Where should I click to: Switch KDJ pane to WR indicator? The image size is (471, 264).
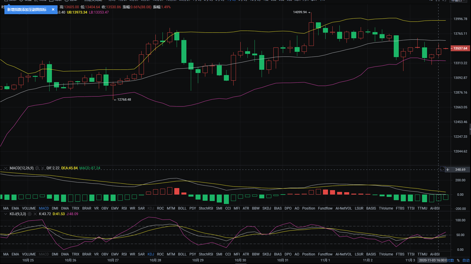[132, 254]
